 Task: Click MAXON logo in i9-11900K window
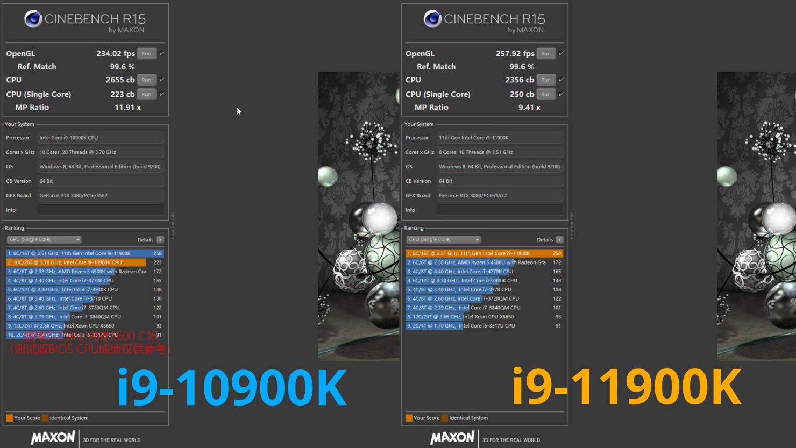[452, 438]
